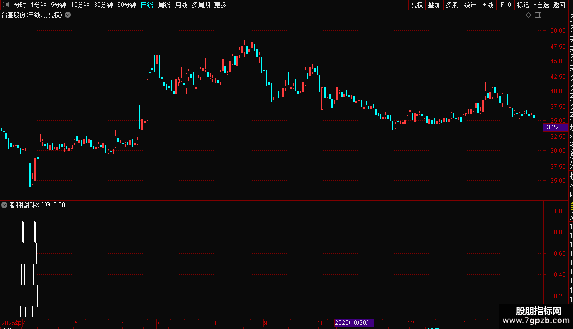Click the XG: 0.00 indicator value
Image resolution: width=573 pixels, height=329 pixels.
[x=53, y=205]
